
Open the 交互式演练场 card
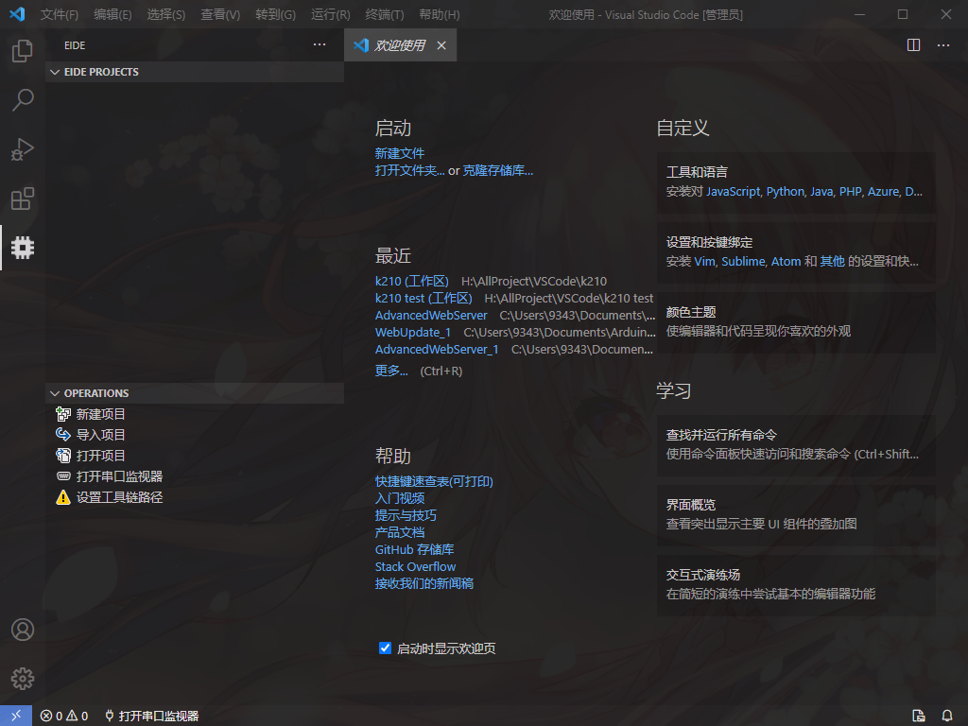[x=796, y=585]
